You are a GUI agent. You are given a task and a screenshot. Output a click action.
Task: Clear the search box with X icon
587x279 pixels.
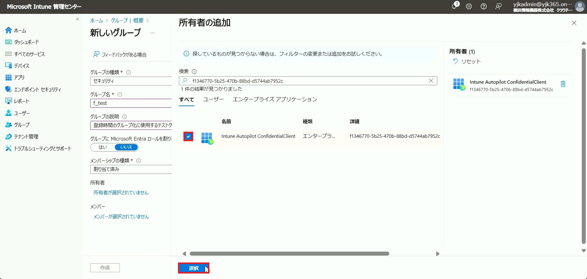coord(431,81)
